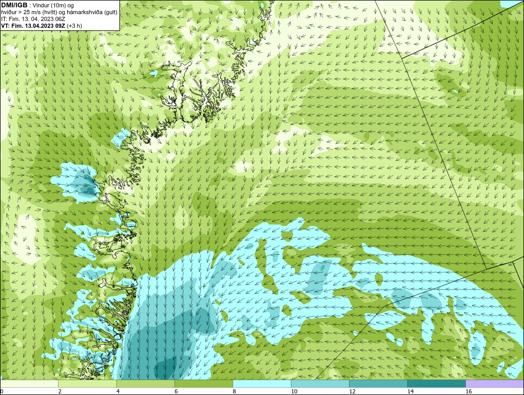Viewport: 524px width, 395px height.
Task: Click the pale cream 0–2 legend swatch
Action: [29, 383]
